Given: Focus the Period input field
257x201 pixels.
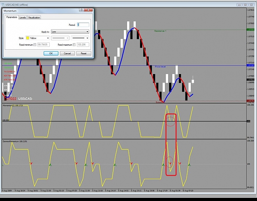Looking at the screenshot, I should click(x=83, y=25).
